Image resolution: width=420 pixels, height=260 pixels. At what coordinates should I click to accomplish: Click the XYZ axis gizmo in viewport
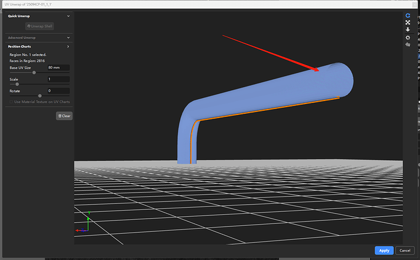pos(83,222)
